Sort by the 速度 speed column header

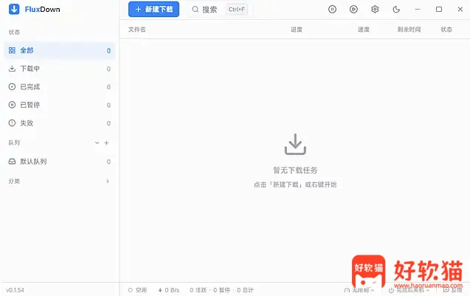pyautogui.click(x=364, y=30)
